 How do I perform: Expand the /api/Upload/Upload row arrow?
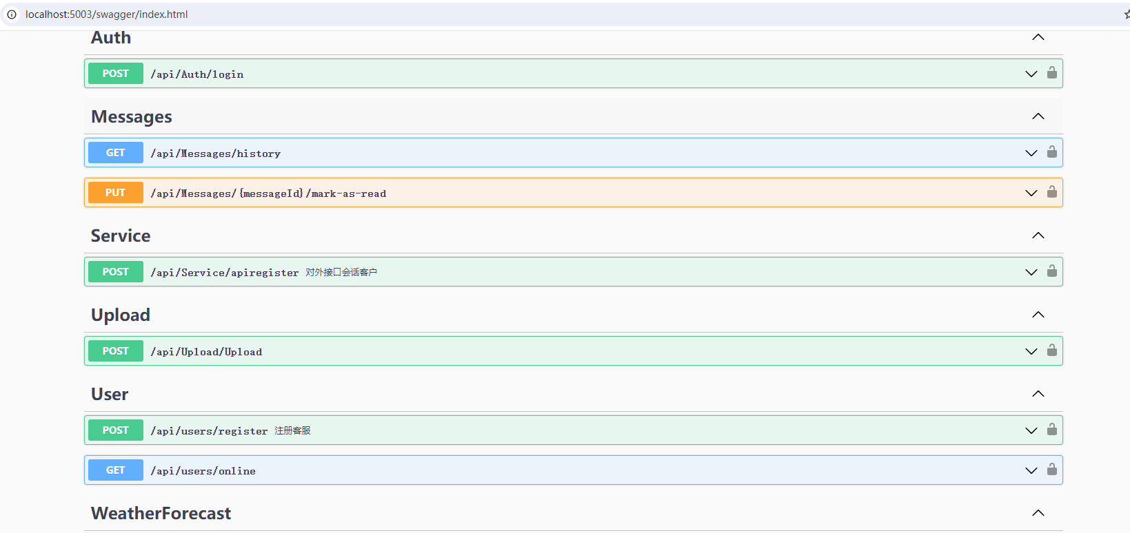[x=1031, y=351]
